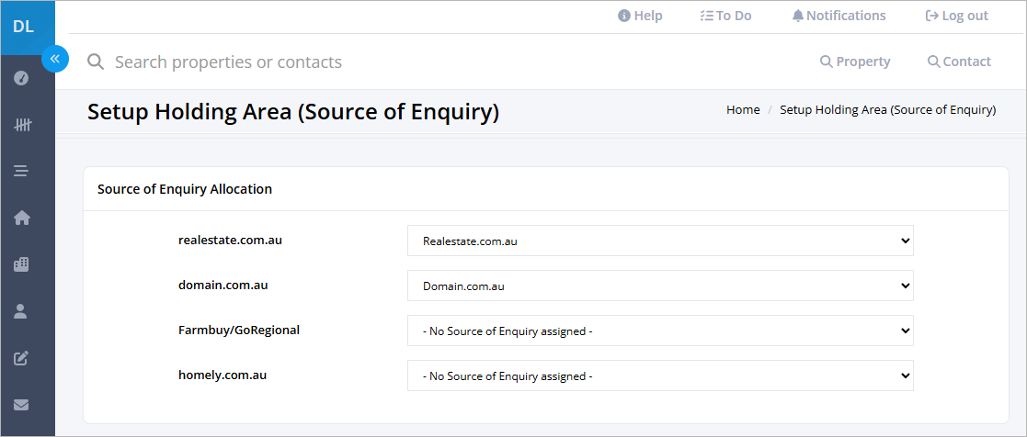Open the list lines sidebar icon
This screenshot has height=437, width=1027.
tap(22, 172)
